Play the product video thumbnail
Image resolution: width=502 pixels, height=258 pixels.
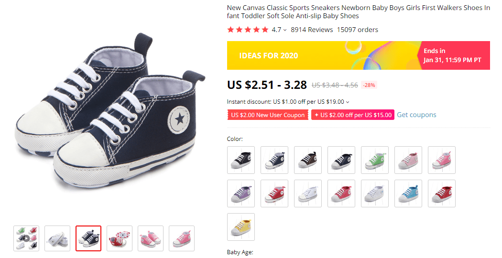coord(26,238)
